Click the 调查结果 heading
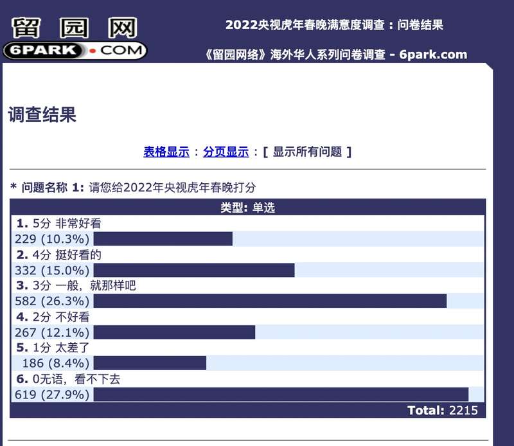 point(42,115)
